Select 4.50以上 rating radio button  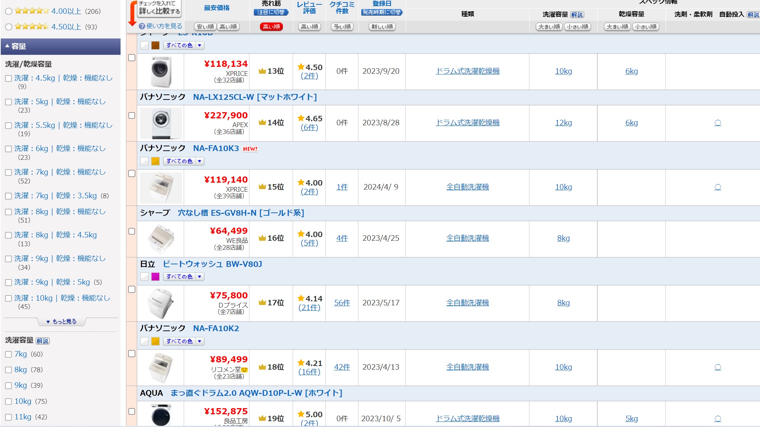pyautogui.click(x=9, y=27)
